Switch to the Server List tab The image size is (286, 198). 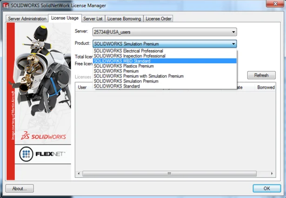(93, 19)
